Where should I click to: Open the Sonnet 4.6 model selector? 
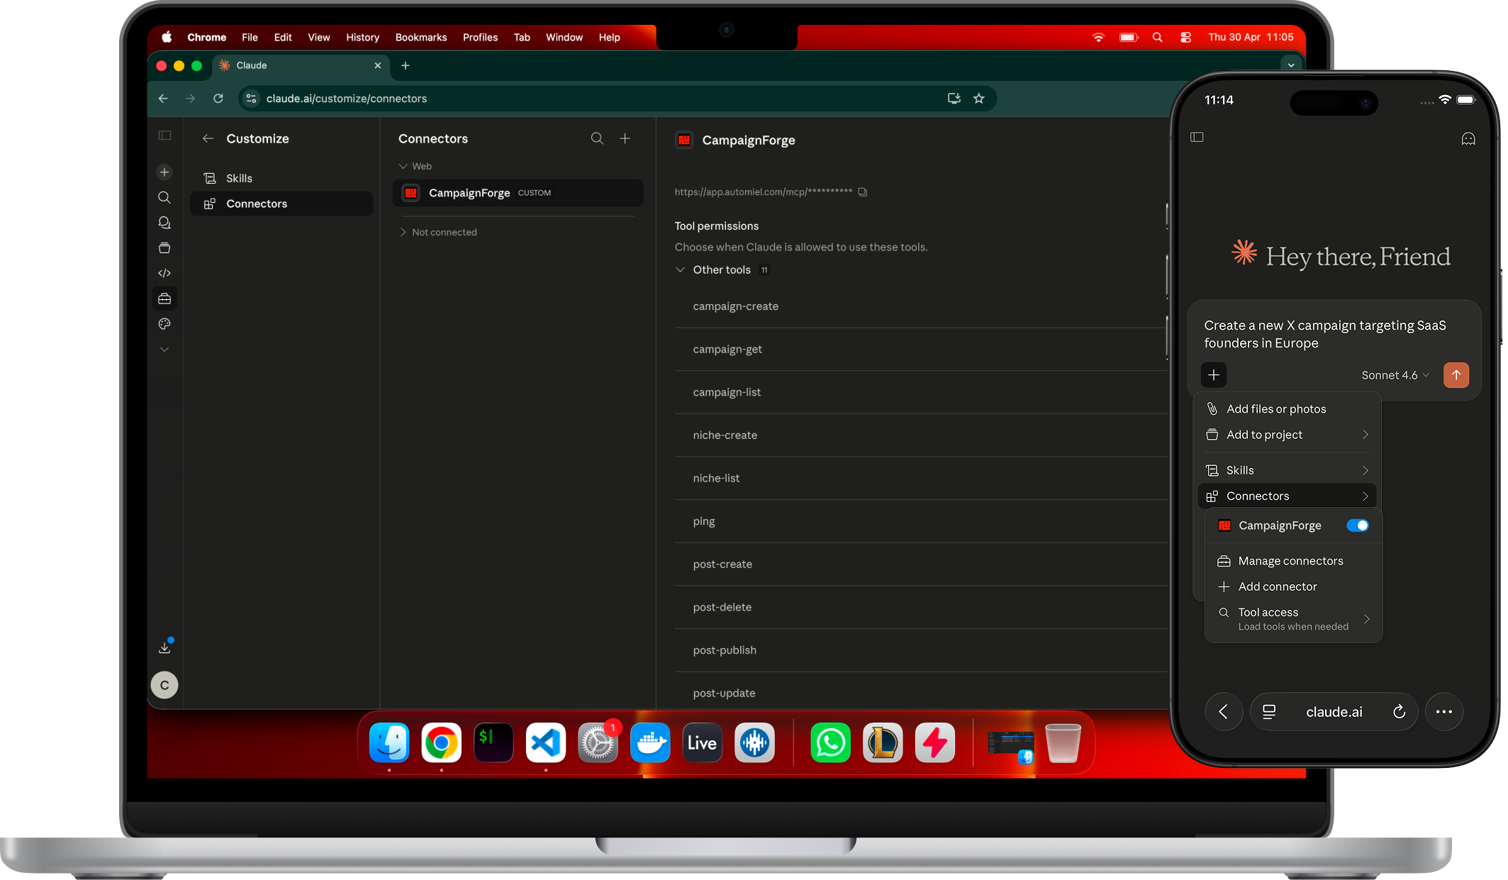(x=1395, y=375)
